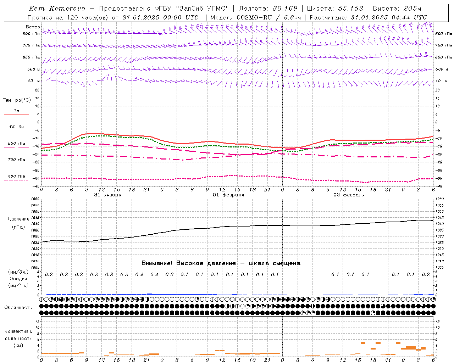Click the "31 января" date label

click(107, 195)
